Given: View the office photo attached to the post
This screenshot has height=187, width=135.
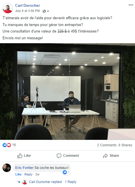Looking at the screenshot, I should (x=67, y=92).
